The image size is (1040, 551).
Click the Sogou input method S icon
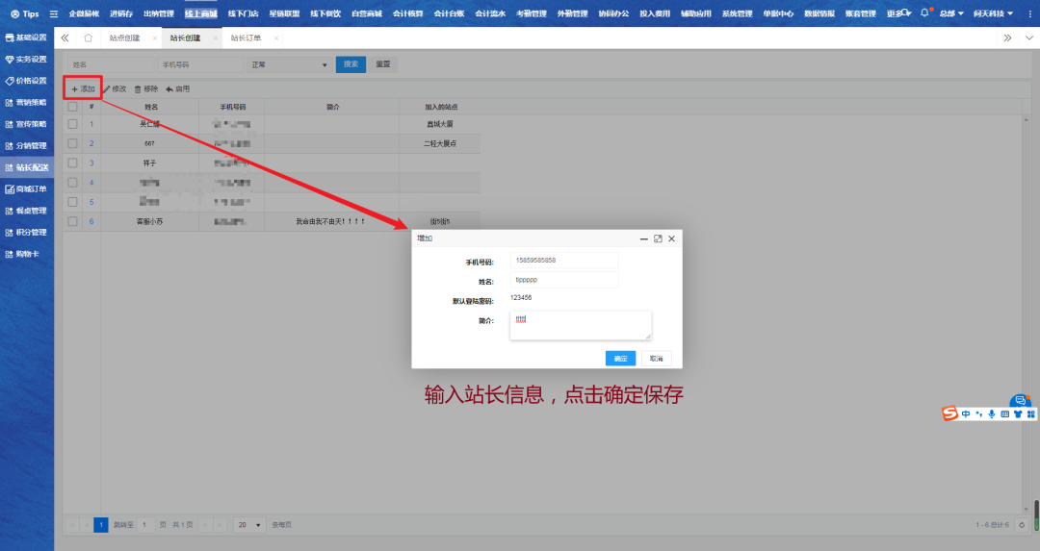pos(950,413)
